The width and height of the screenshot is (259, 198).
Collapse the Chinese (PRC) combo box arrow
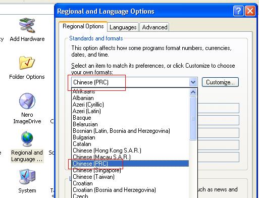click(193, 82)
